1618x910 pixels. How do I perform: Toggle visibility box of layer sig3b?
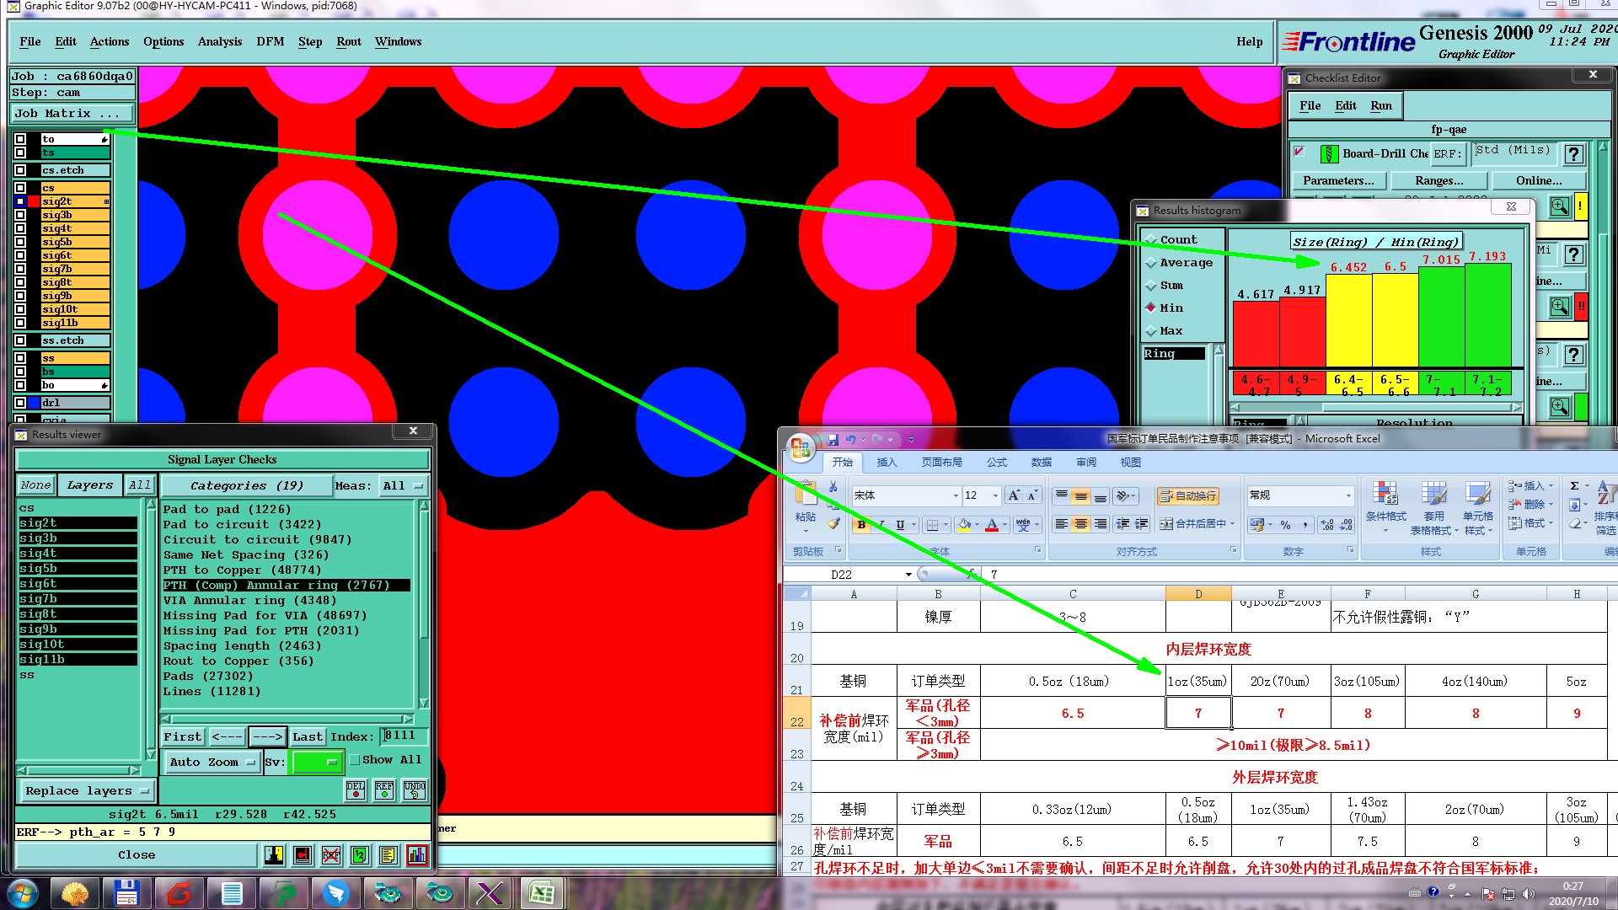point(20,215)
